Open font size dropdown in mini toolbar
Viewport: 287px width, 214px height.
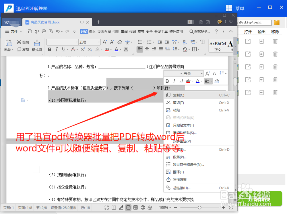201,74
